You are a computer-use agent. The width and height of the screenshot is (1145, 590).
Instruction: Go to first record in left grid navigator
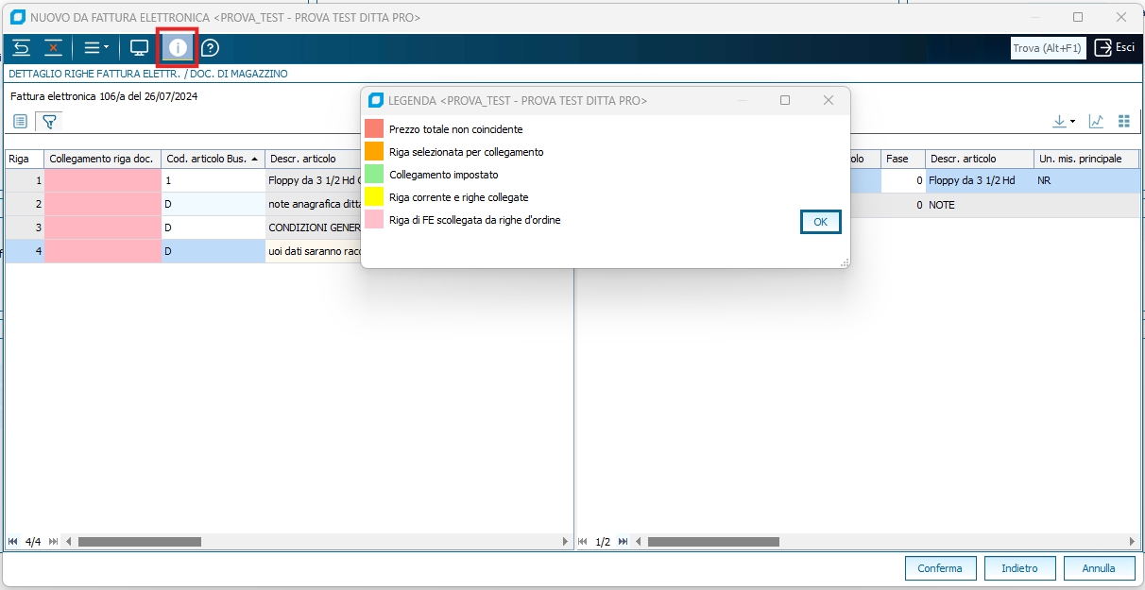[13, 542]
